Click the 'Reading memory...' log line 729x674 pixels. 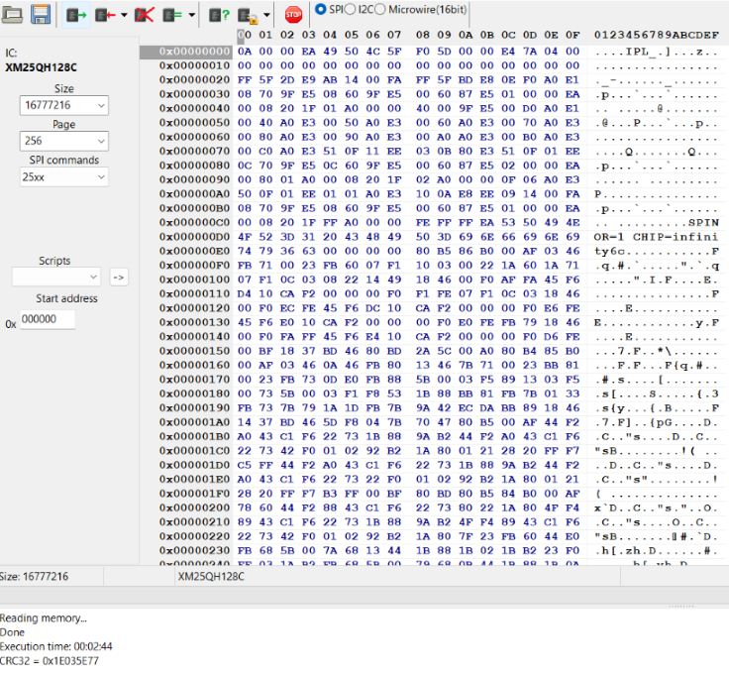tap(44, 618)
